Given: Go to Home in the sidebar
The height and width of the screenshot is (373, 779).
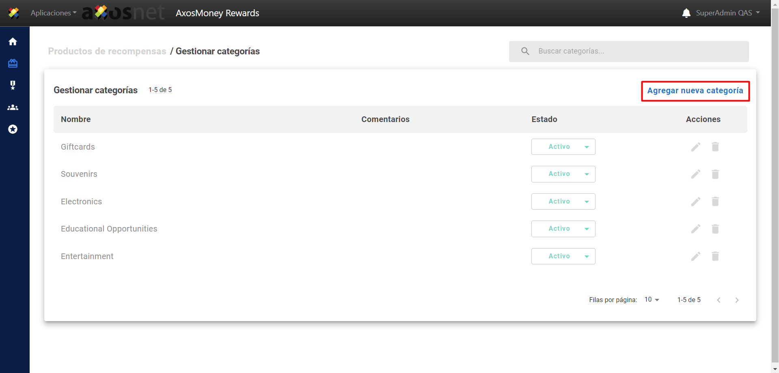Looking at the screenshot, I should [x=13, y=42].
